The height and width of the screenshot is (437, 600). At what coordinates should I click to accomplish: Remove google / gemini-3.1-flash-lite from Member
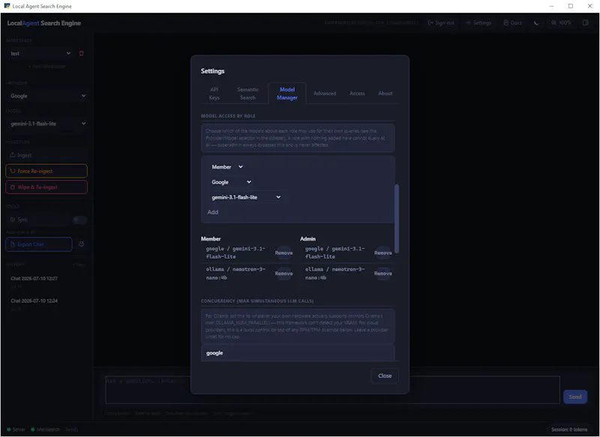pos(283,253)
